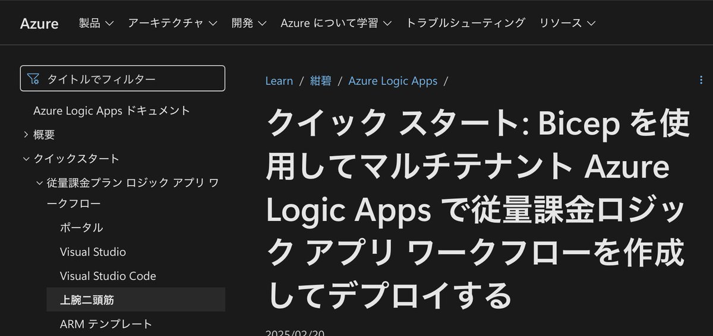This screenshot has height=336, width=713.
Task: Select Visual Studio in the sidebar
Action: pos(93,252)
